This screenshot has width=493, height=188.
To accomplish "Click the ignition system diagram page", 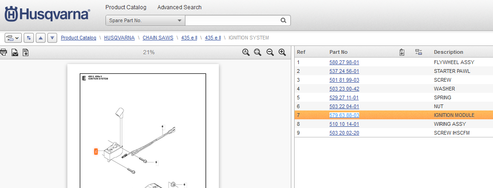I will click(143, 126).
